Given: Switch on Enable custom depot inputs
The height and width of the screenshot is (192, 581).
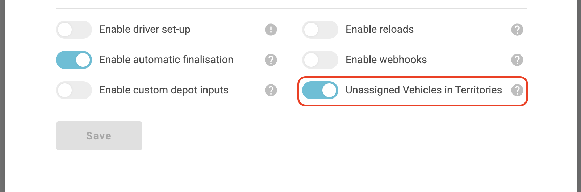Looking at the screenshot, I should tap(74, 90).
